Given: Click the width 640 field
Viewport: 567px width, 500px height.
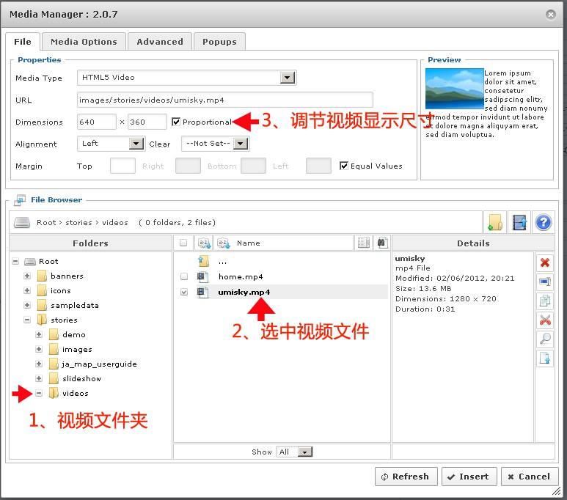Looking at the screenshot, I should point(97,122).
